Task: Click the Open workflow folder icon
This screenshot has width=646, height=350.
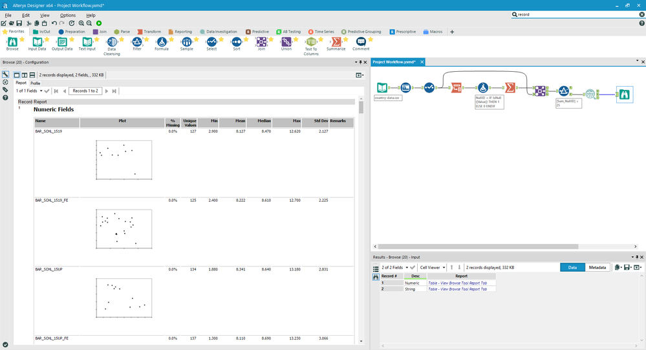Action: [11, 23]
